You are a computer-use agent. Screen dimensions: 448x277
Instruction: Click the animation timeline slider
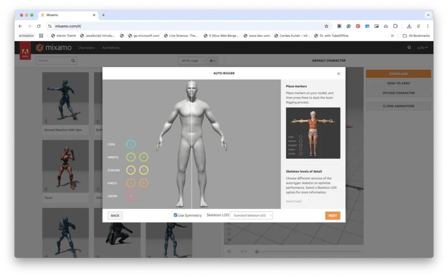click(306, 252)
